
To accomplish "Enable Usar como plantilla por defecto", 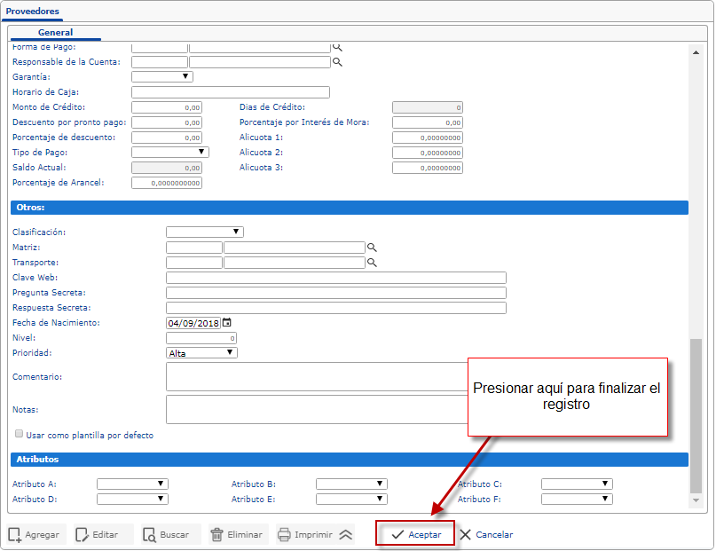I will coord(19,435).
